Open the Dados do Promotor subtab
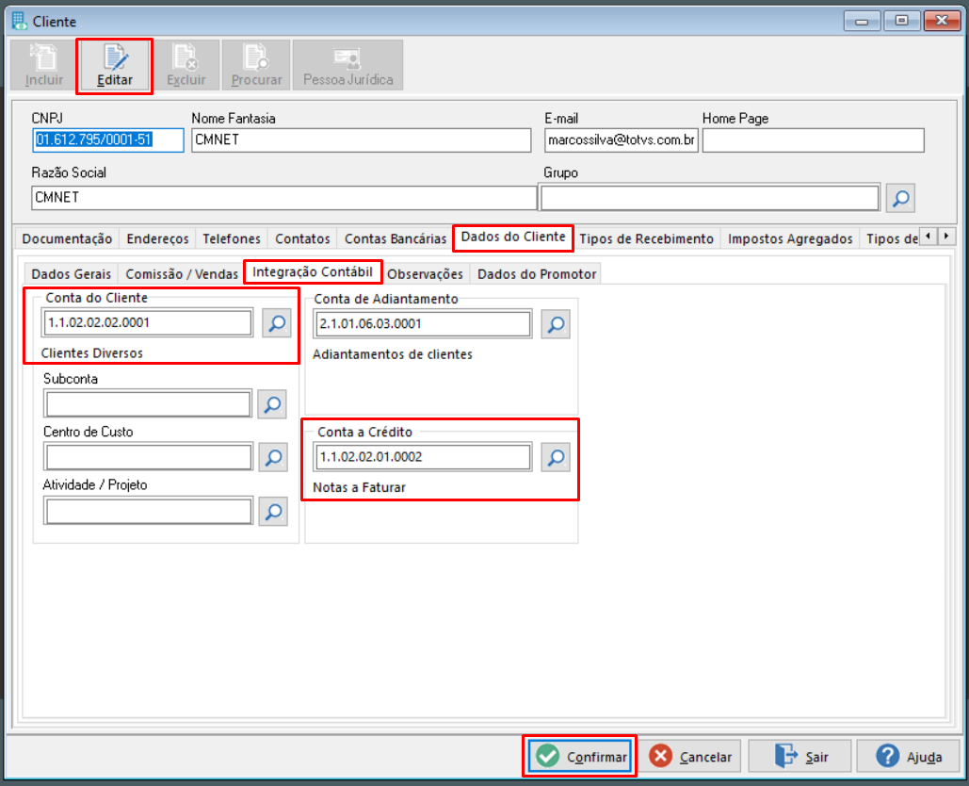Screen dimensions: 969x786 point(537,274)
